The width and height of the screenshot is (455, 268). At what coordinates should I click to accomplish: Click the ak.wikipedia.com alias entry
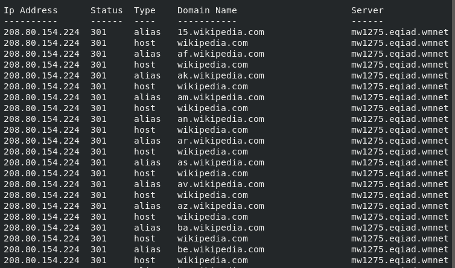pos(220,76)
